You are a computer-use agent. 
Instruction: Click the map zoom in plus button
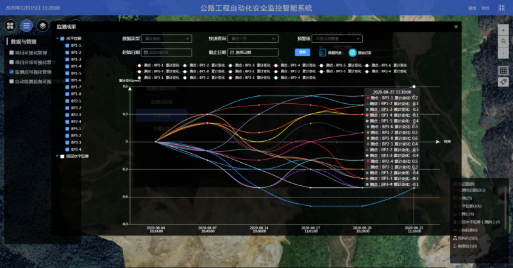pos(503,31)
